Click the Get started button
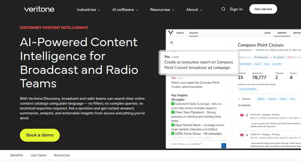Image resolution: width=301 pixels, height=165 pixels. [263, 9]
